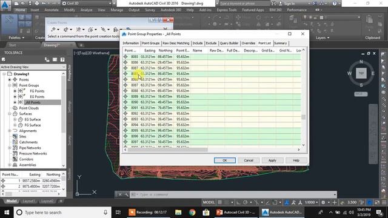Open Google Chrome from taskbar
The width and height of the screenshot is (388, 218).
pyautogui.click(x=192, y=213)
